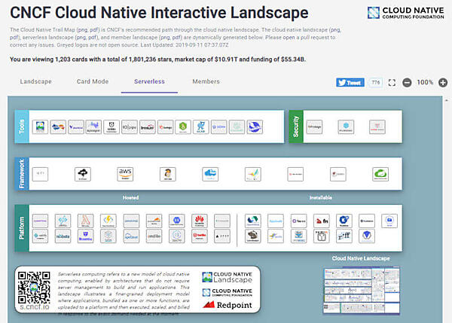
Task: Open the AWS card in Framework row
Action: click(x=125, y=175)
